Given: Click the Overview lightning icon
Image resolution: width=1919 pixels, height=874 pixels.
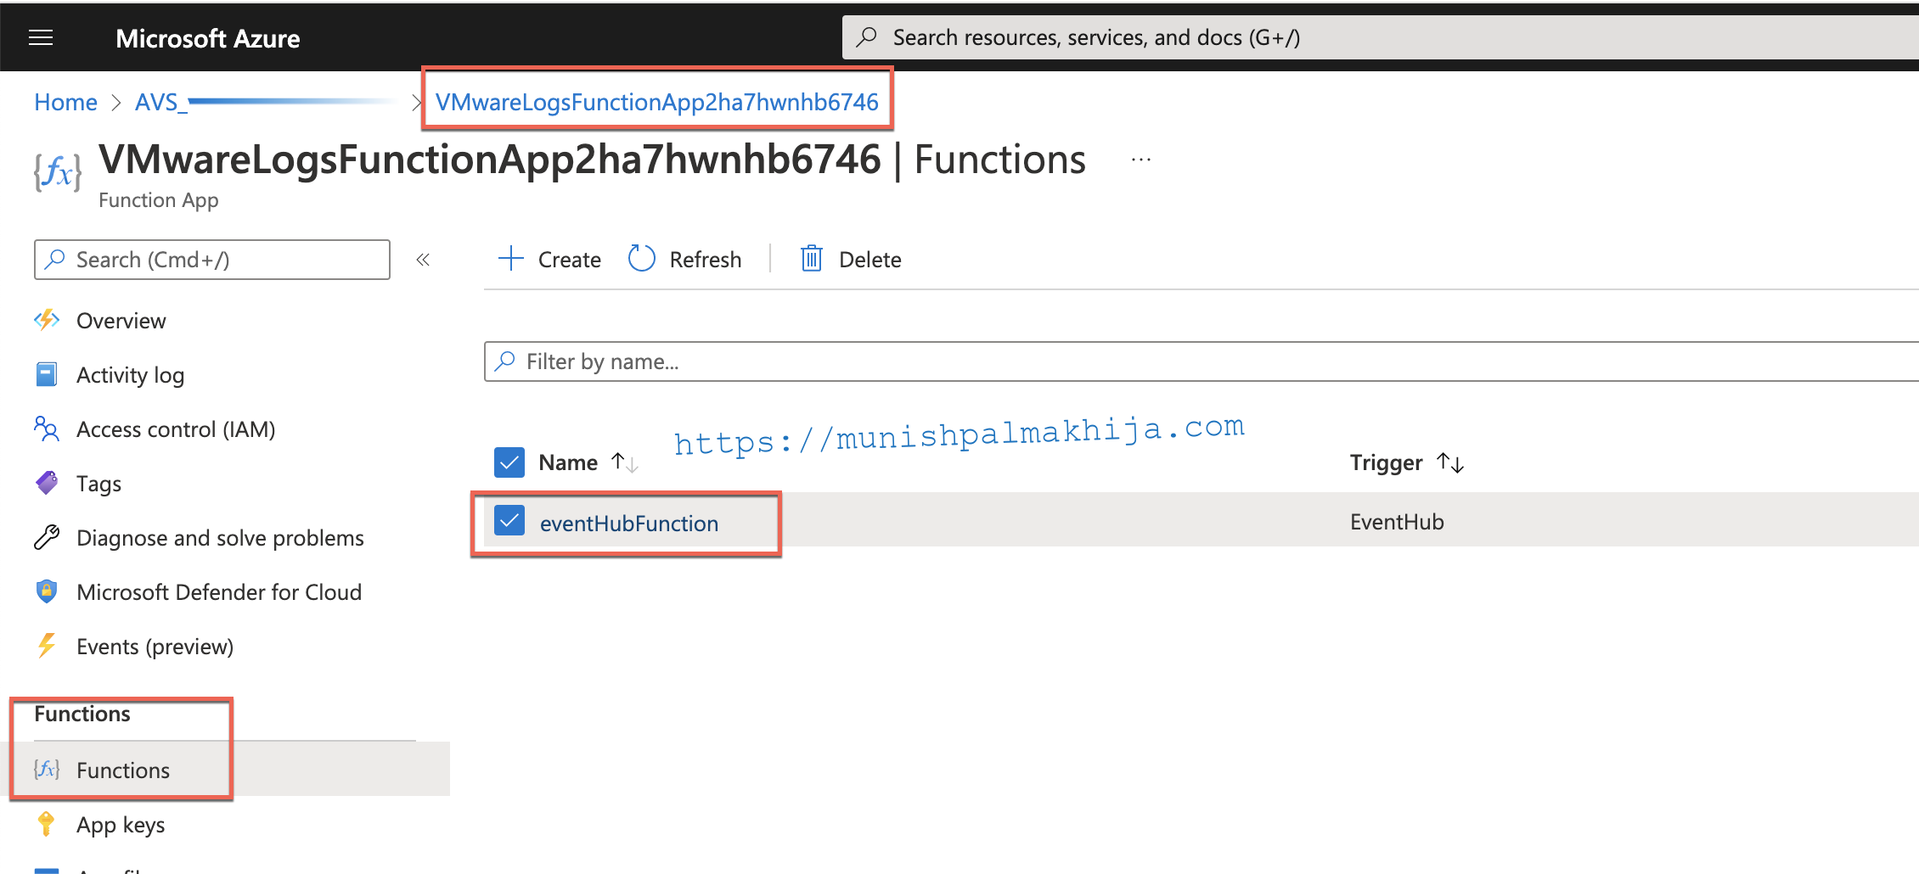Looking at the screenshot, I should click(x=47, y=320).
